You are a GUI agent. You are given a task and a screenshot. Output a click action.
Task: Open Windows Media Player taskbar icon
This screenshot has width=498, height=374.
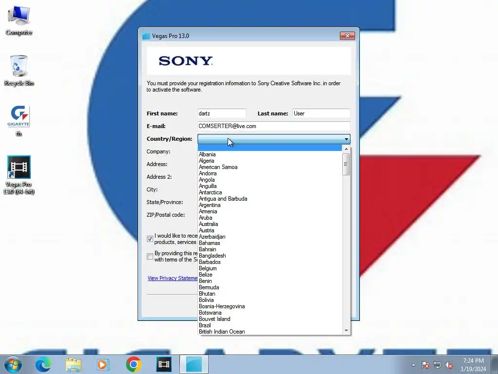coord(103,364)
